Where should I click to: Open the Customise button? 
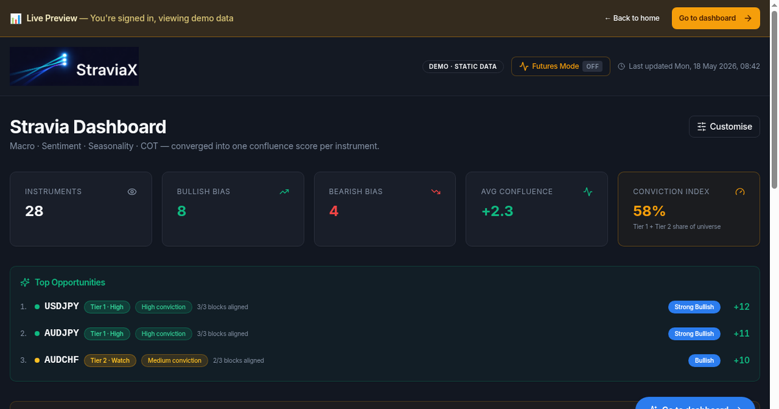point(724,127)
